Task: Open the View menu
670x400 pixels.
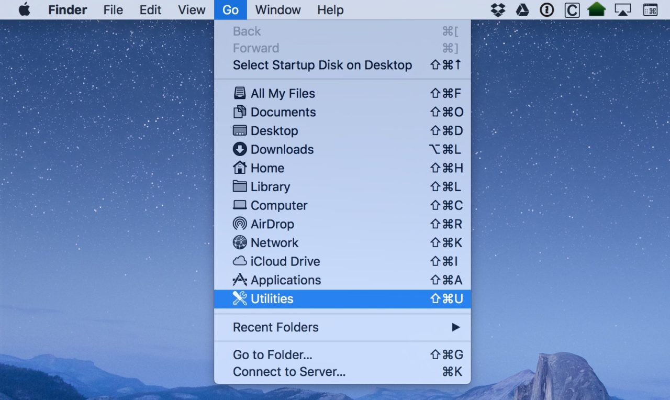Action: coord(192,9)
